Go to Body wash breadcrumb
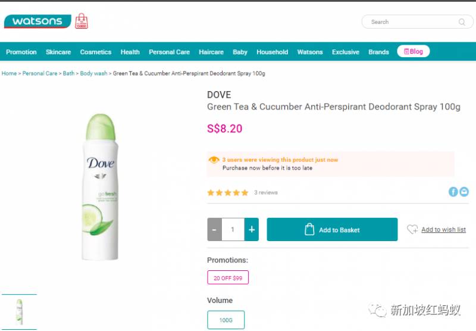Image resolution: width=476 pixels, height=331 pixels. [94, 73]
